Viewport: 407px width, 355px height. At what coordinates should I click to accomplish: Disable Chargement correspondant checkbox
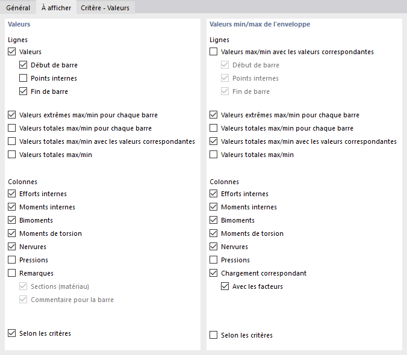click(214, 273)
